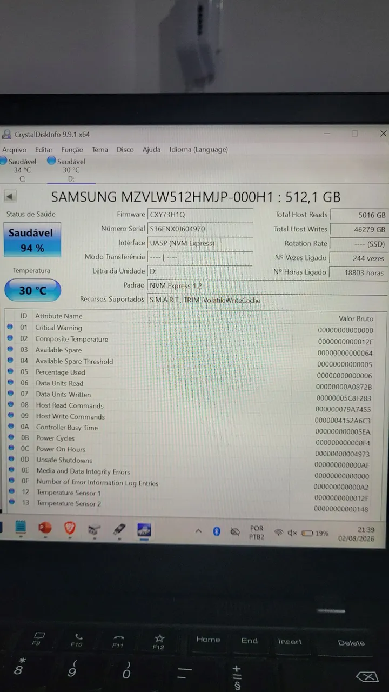
Task: Click the Letra da Unidade field D:
Action: point(200,271)
